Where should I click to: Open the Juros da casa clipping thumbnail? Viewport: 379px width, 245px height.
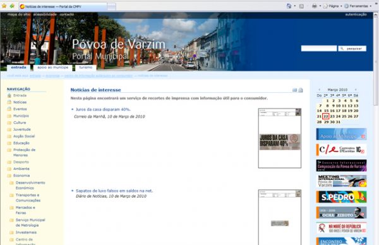(x=280, y=138)
